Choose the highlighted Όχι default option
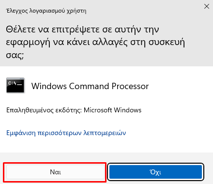Screen dimensions: 213x184 [155, 172]
